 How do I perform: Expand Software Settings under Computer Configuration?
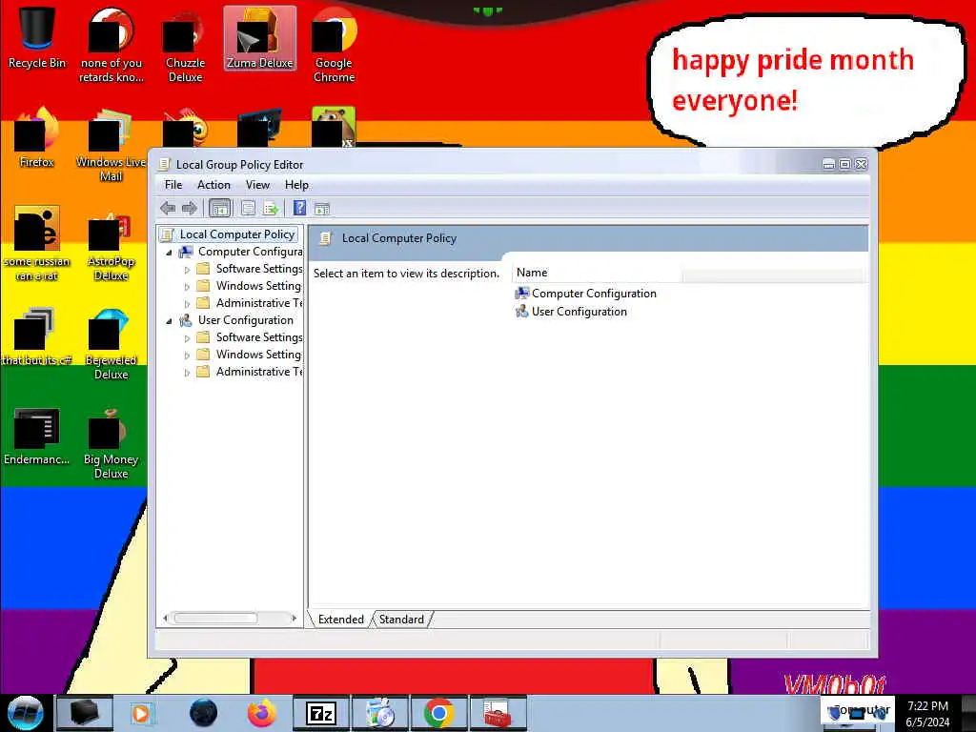187,270
